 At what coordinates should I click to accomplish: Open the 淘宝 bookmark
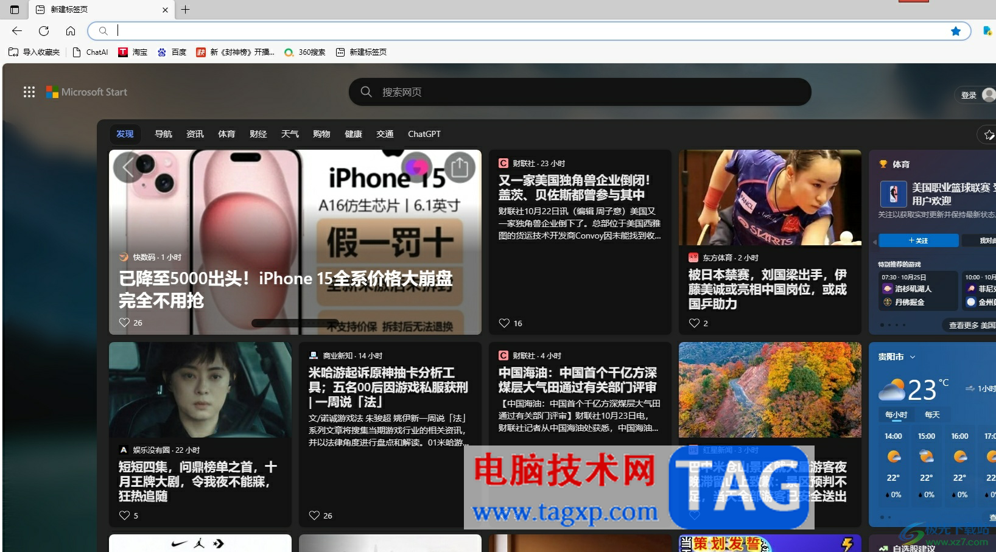tap(133, 52)
